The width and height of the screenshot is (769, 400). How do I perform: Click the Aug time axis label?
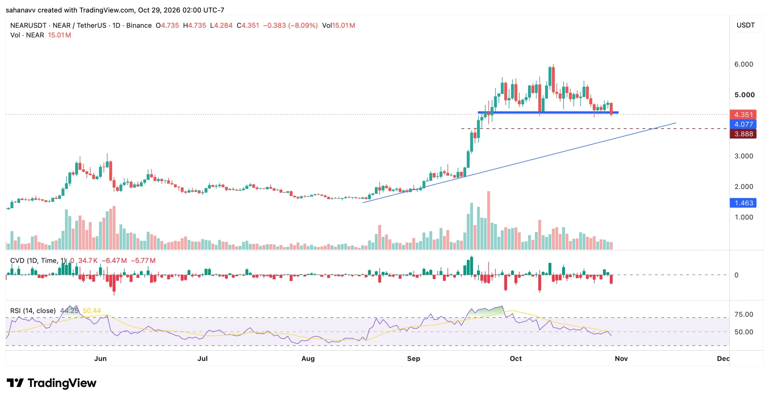[308, 358]
